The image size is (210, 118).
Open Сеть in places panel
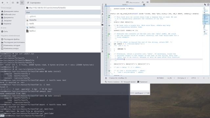pyautogui.click(x=4, y=31)
